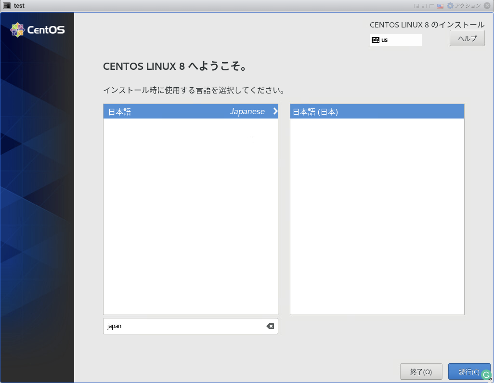The height and width of the screenshot is (383, 494).
Task: Close the test console window
Action: pyautogui.click(x=487, y=6)
